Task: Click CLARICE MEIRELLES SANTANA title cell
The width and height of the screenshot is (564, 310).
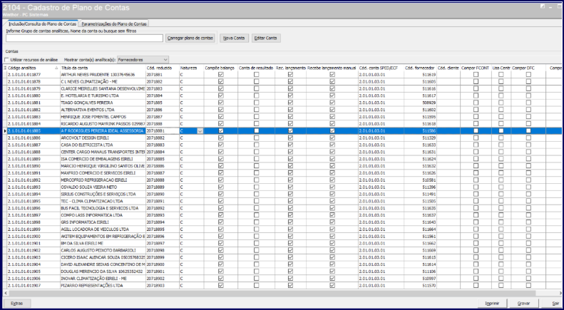Action: (103, 89)
